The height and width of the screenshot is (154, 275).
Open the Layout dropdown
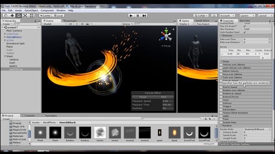click(x=265, y=15)
